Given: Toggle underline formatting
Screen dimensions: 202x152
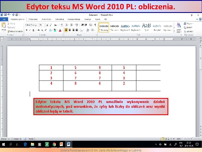Looking at the screenshot, I should click(33, 30).
